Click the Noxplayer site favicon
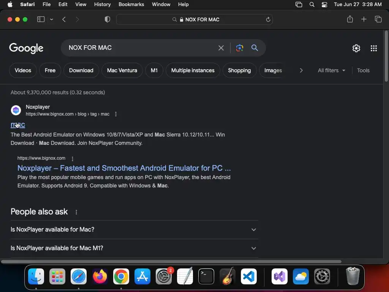The height and width of the screenshot is (292, 389). click(16, 110)
